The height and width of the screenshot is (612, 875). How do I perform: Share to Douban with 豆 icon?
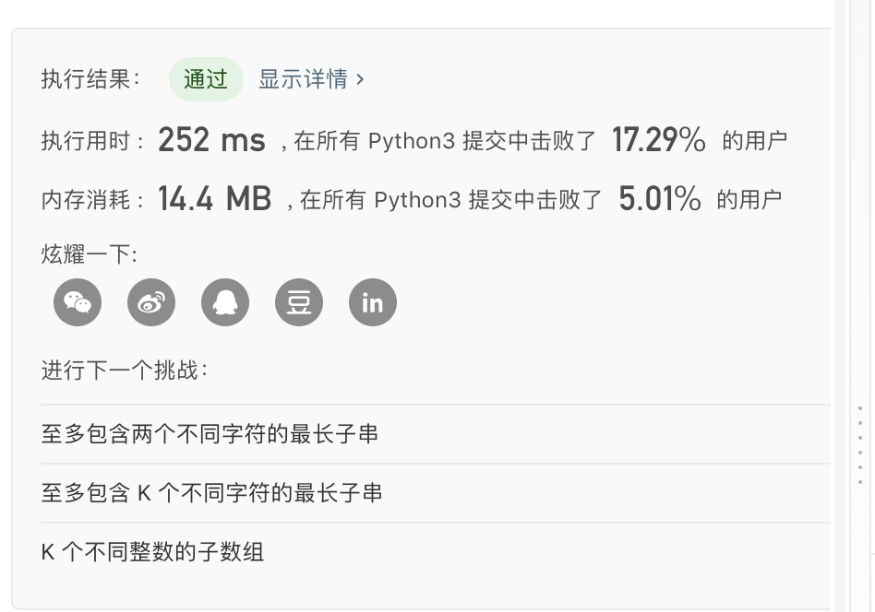pyautogui.click(x=299, y=302)
